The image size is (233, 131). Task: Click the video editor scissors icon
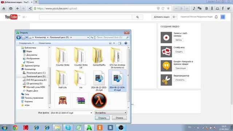166,80
